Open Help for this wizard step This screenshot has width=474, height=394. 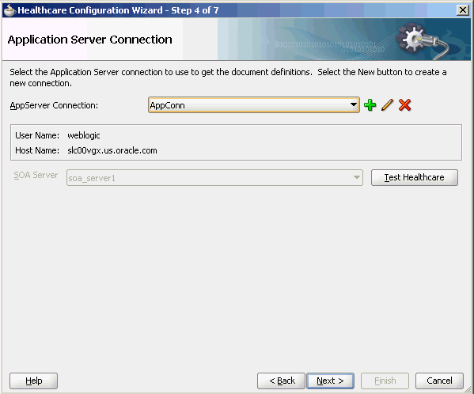click(33, 381)
